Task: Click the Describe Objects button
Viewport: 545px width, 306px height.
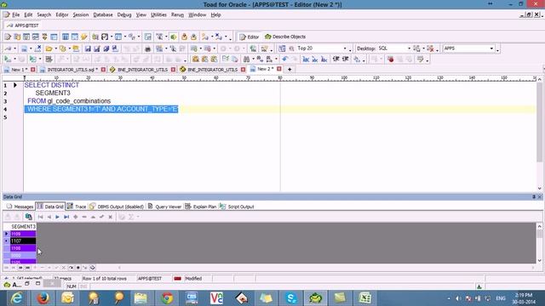Action: click(x=285, y=37)
